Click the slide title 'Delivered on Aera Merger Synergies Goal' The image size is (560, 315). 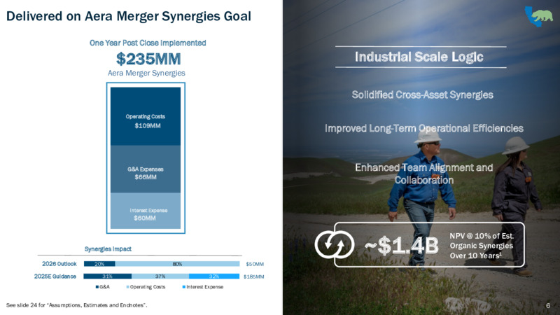point(129,16)
